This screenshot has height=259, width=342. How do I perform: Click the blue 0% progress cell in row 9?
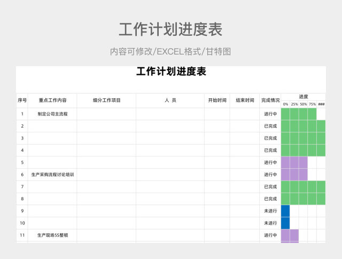(x=285, y=211)
